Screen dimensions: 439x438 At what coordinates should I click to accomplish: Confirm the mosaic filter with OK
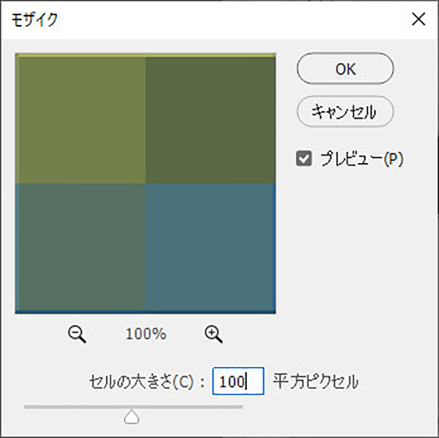click(345, 68)
